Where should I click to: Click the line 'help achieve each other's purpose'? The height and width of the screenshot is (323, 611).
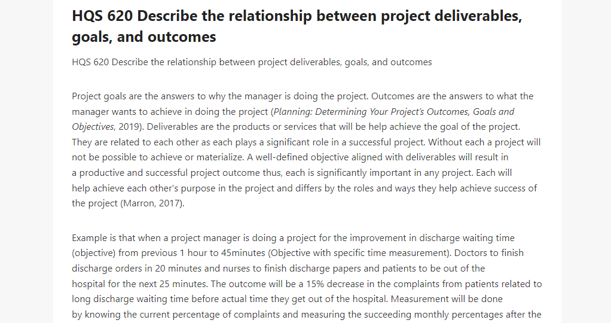(304, 188)
